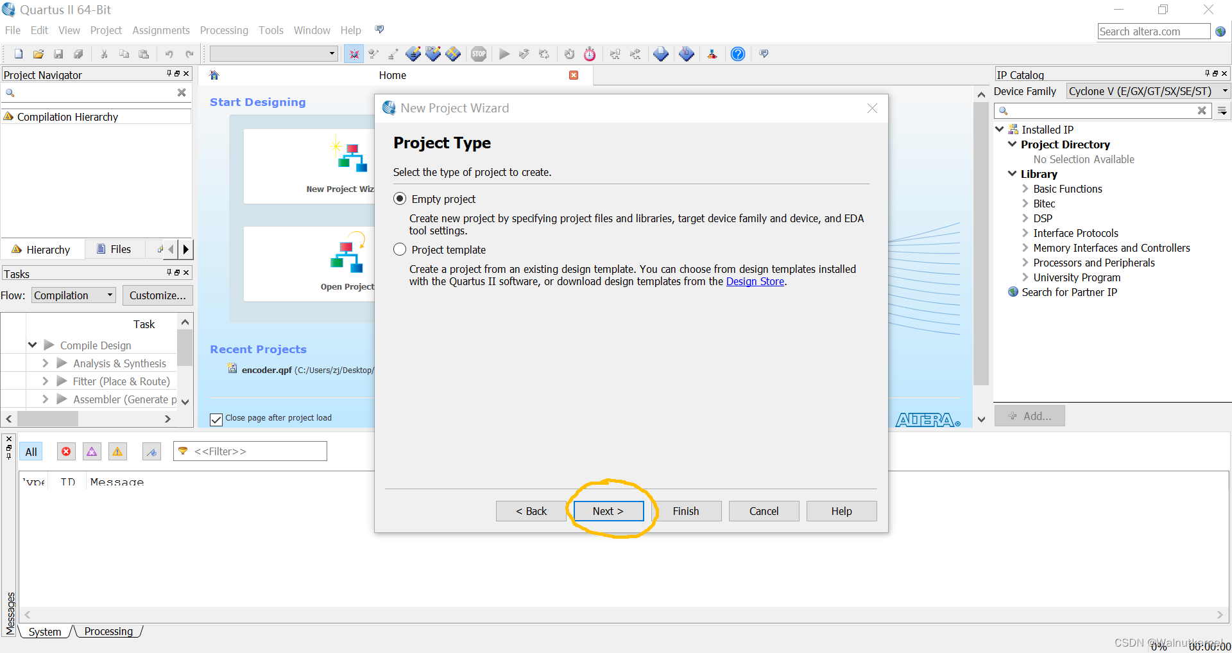Expand the Interface Protocols library node
This screenshot has width=1232, height=653.
(x=1025, y=233)
